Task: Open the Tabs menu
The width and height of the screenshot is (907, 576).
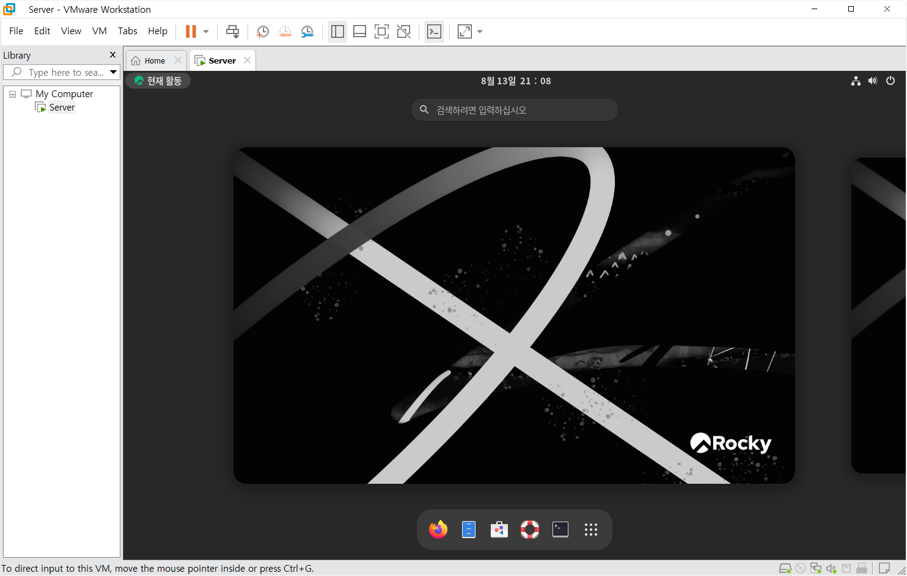Action: tap(127, 31)
